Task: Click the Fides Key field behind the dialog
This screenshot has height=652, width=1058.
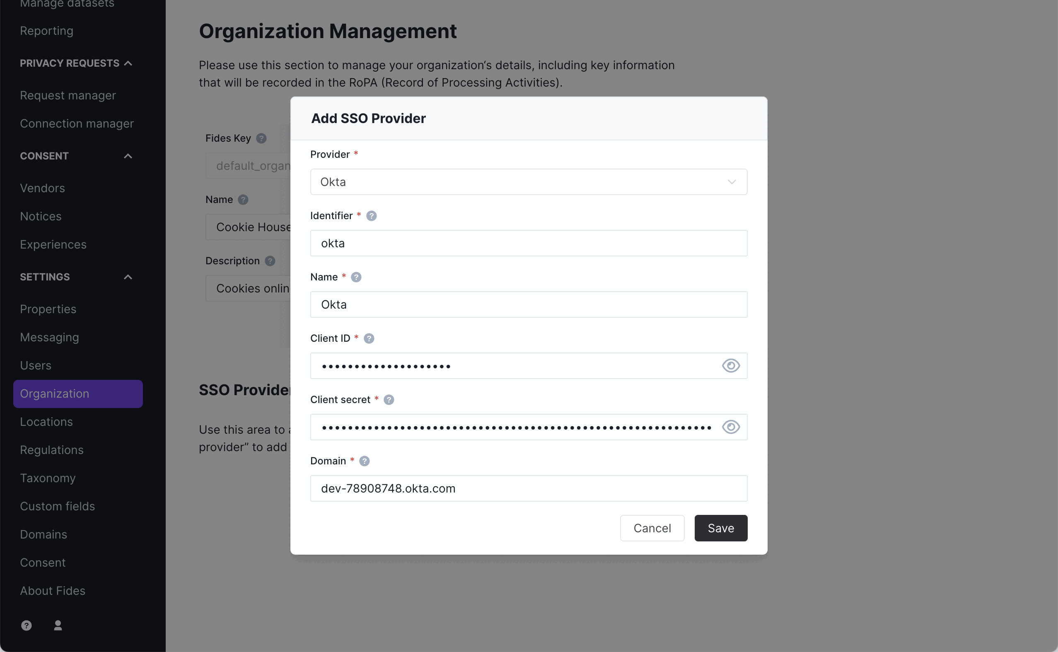Action: pos(248,166)
